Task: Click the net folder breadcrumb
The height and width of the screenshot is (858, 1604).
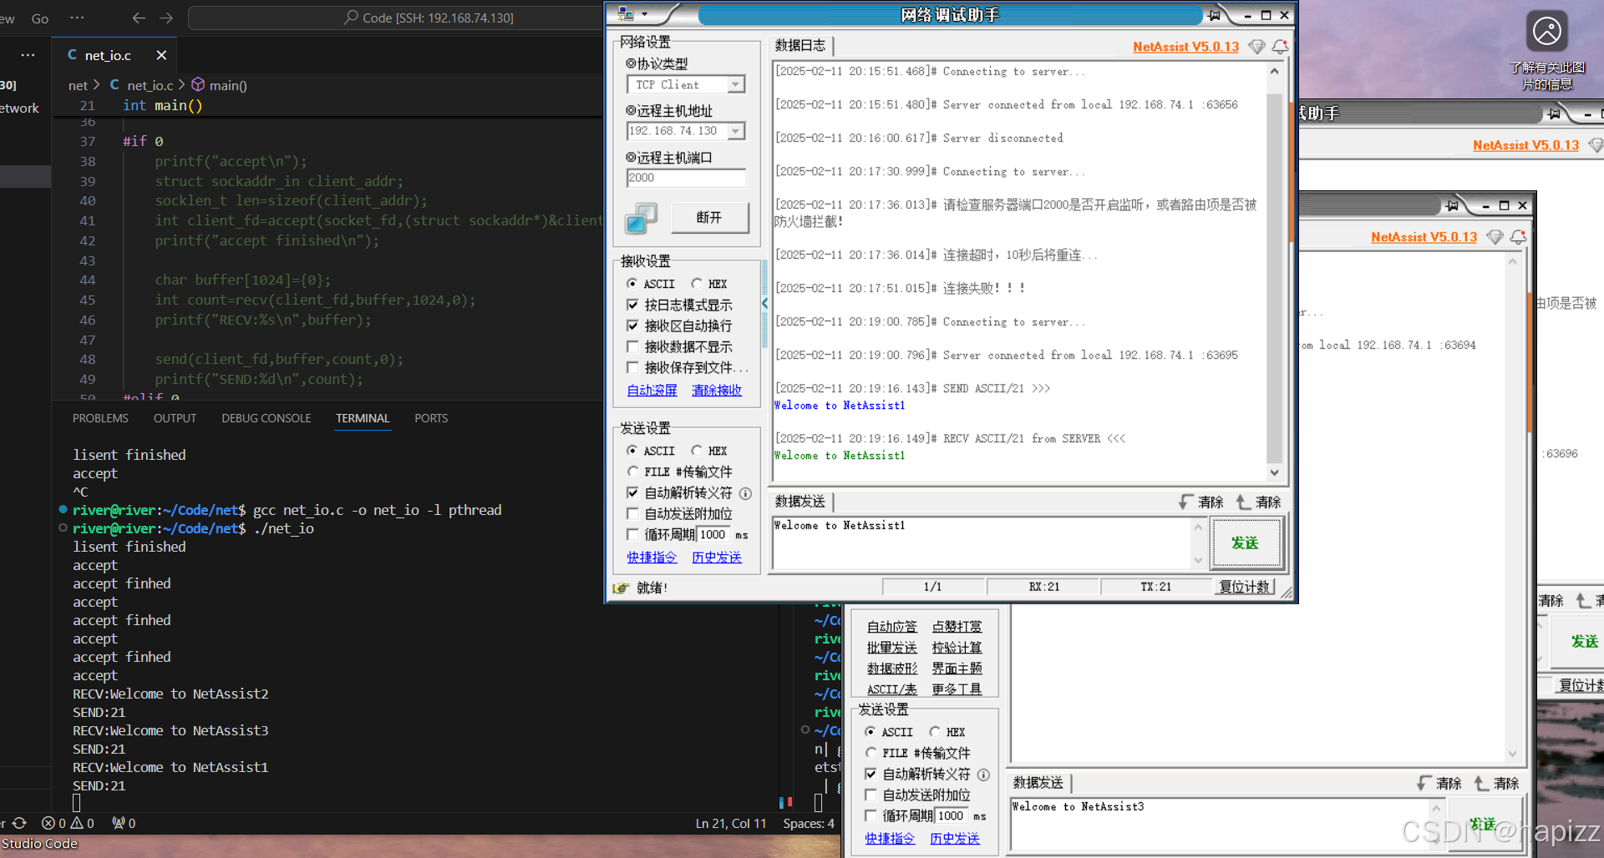Action: (78, 85)
